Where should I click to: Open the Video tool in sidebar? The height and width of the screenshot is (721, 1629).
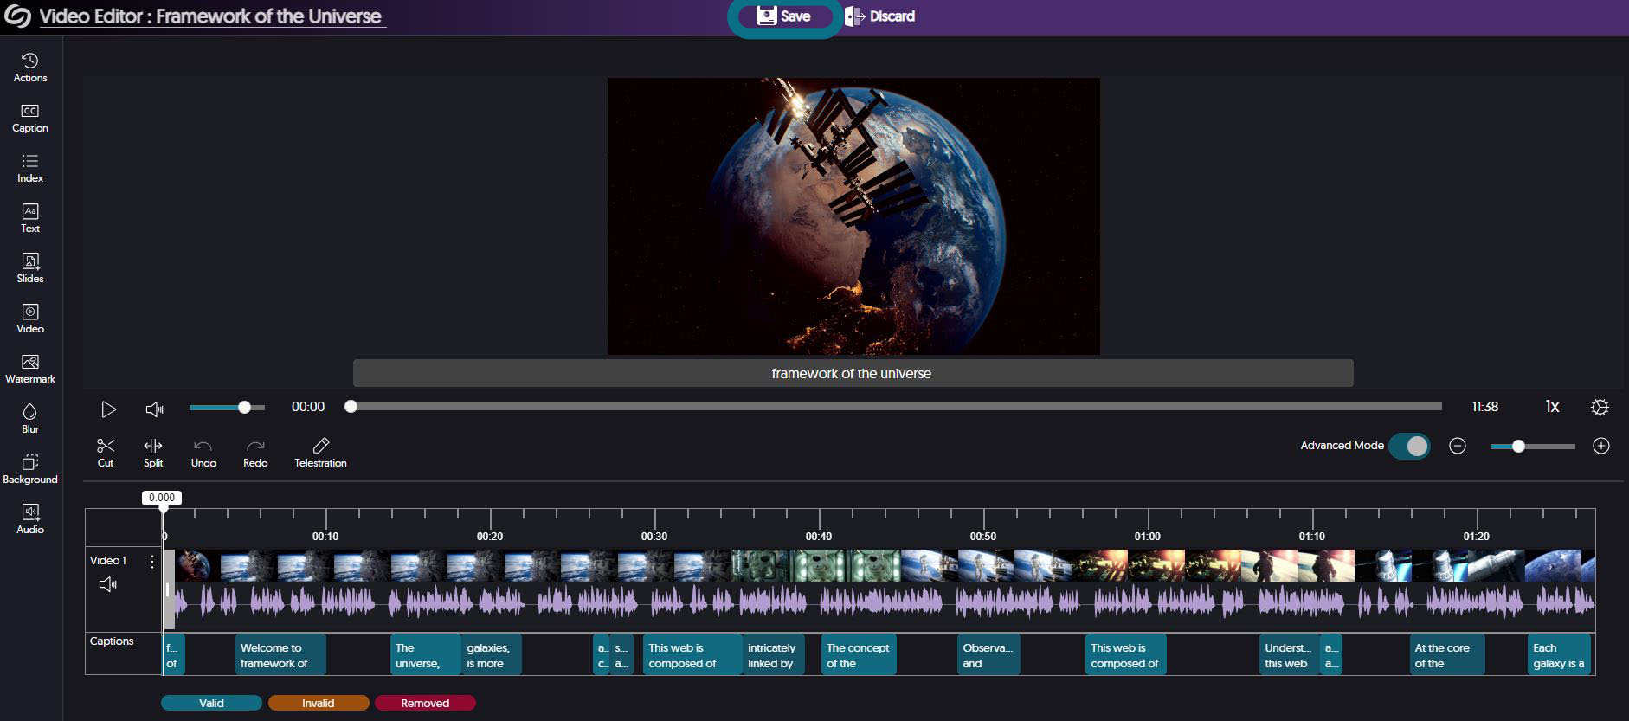pyautogui.click(x=30, y=319)
